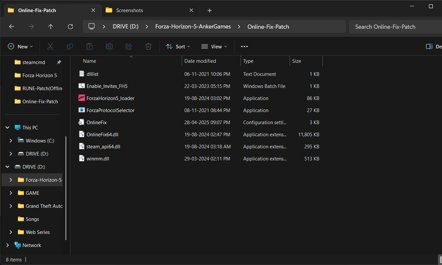Expand the Web Series folder node
442x265 pixels.
point(11,232)
